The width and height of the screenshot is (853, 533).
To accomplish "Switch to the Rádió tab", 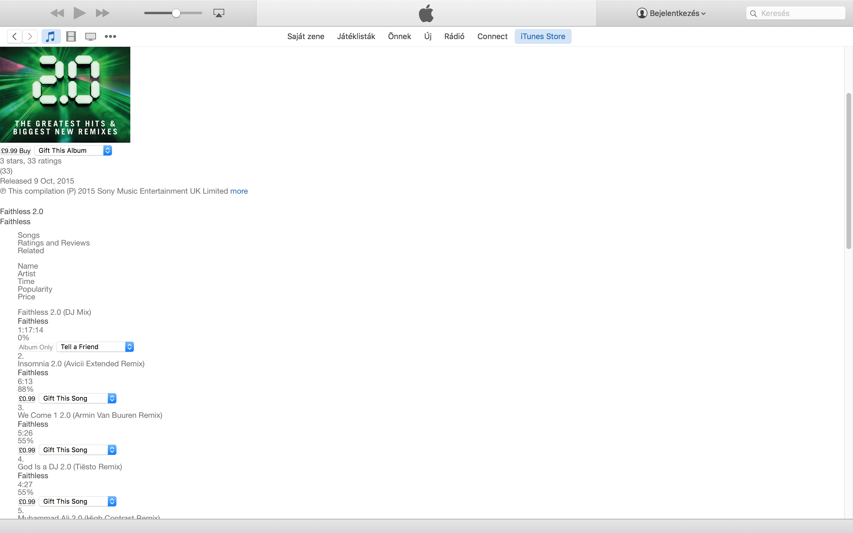I will [454, 36].
